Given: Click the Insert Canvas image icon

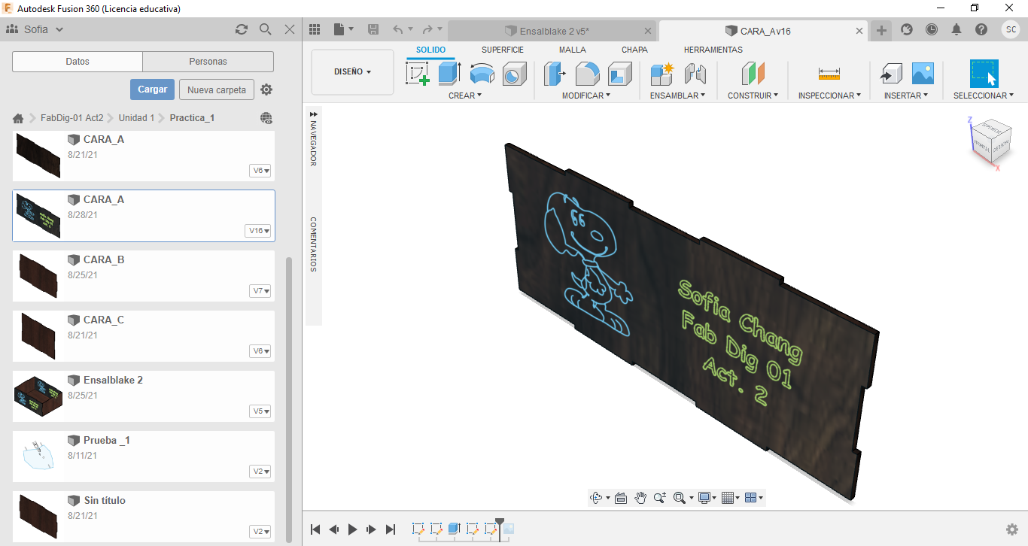Looking at the screenshot, I should 923,74.
